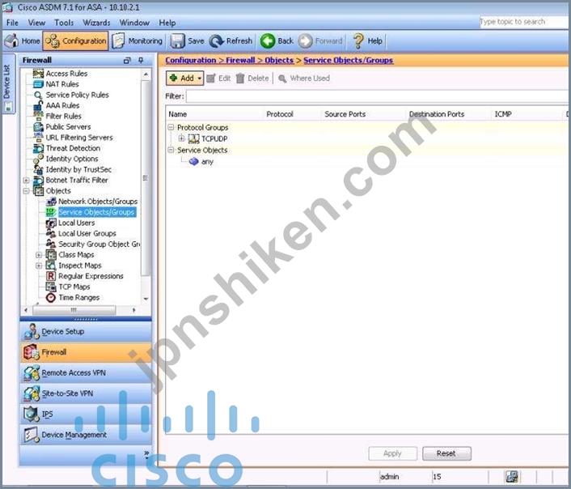Image resolution: width=571 pixels, height=489 pixels.
Task: Click the Access Rules icon
Action: coord(38,74)
